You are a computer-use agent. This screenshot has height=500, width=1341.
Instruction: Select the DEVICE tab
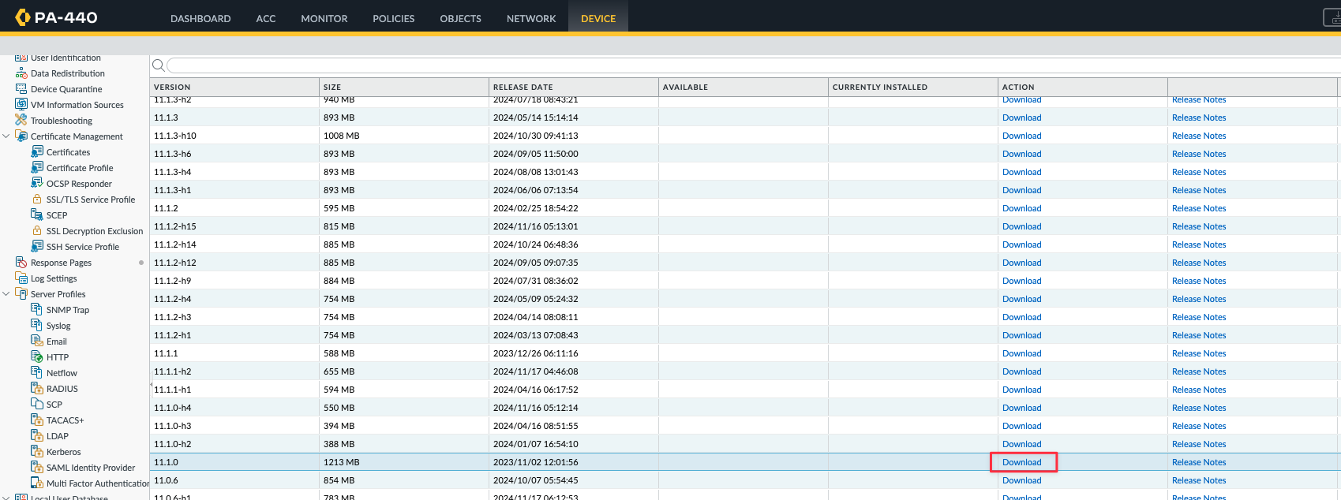(x=598, y=18)
